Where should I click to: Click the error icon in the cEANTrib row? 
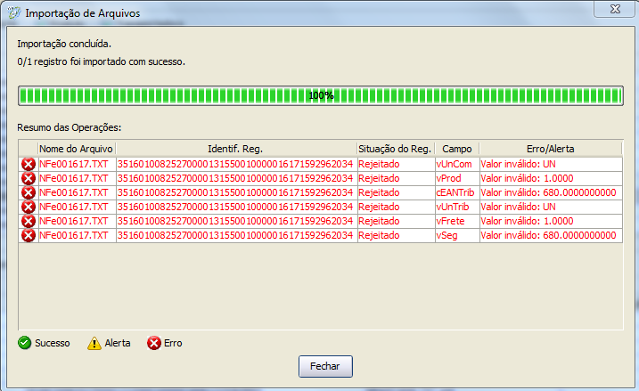(x=29, y=192)
